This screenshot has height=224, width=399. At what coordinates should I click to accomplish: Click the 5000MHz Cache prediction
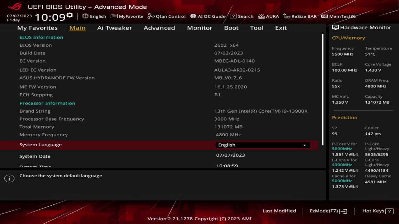342,181
